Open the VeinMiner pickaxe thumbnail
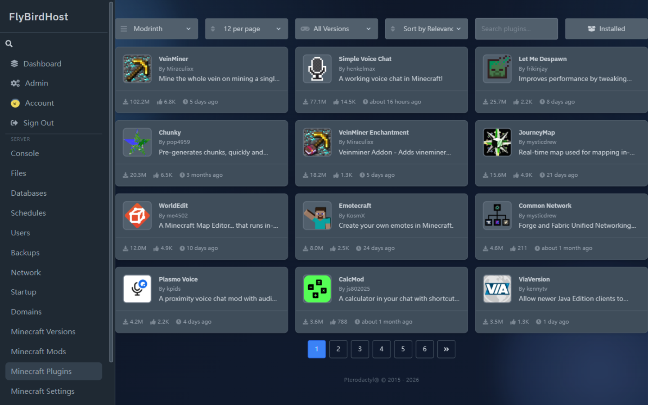The height and width of the screenshot is (405, 648). [x=137, y=69]
